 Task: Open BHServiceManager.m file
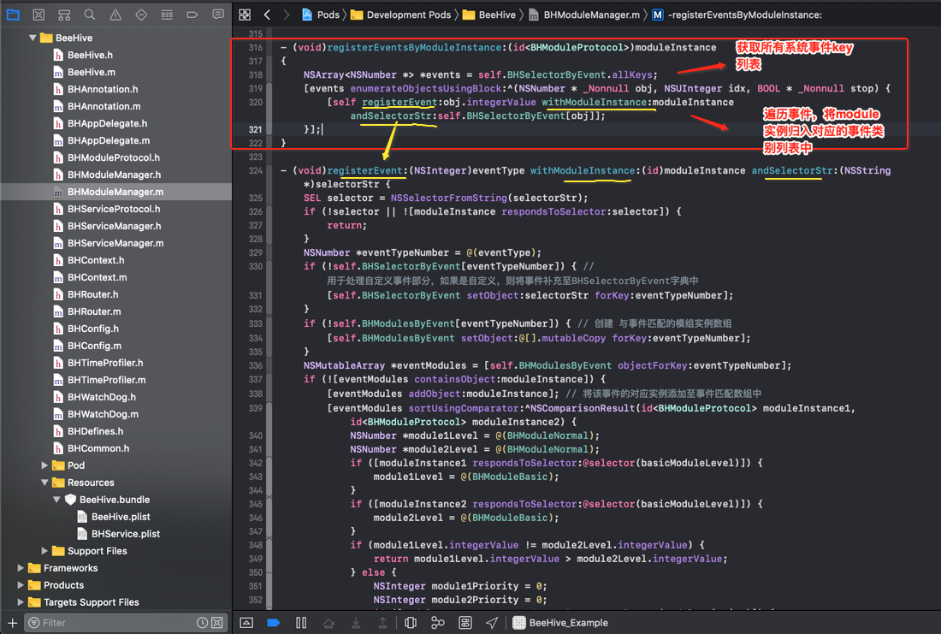(x=115, y=243)
